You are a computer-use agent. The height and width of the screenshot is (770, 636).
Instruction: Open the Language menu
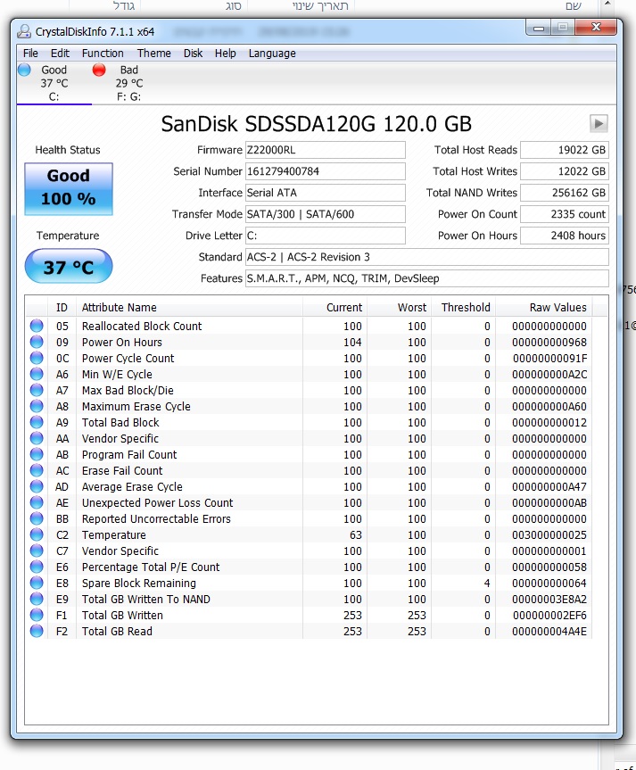[x=272, y=53]
